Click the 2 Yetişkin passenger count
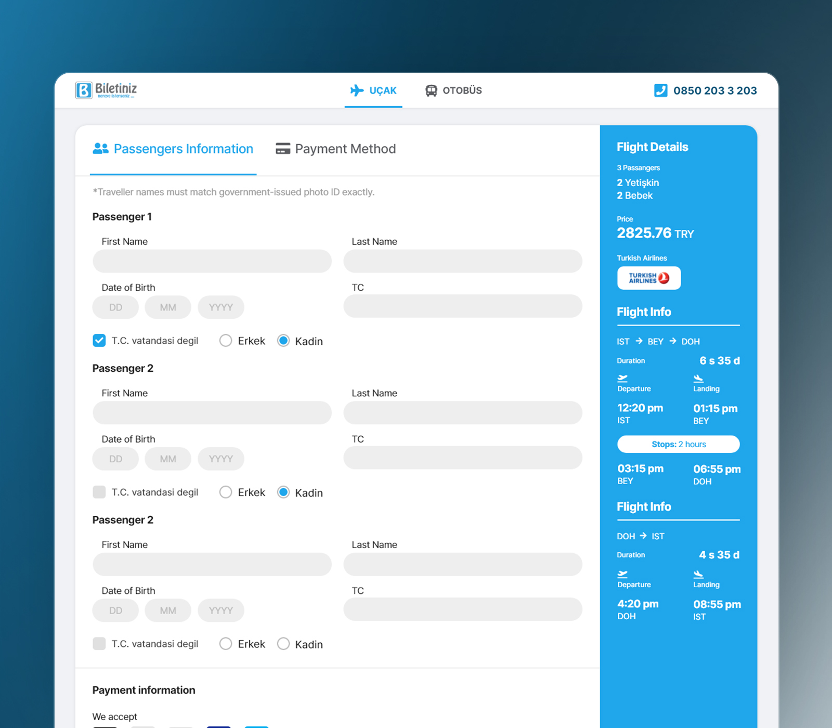 click(638, 183)
